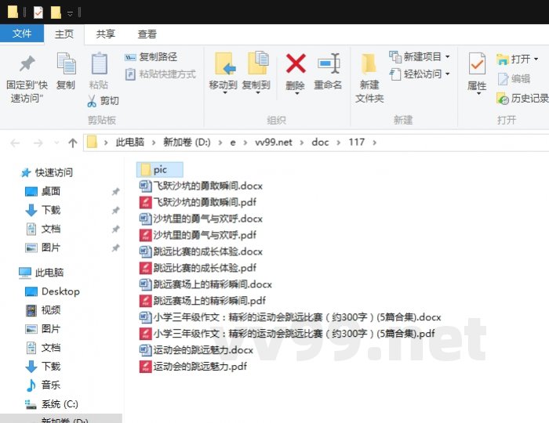549x423 pixels.
Task: Open the 轻松访问 dropdown
Action: coord(420,74)
